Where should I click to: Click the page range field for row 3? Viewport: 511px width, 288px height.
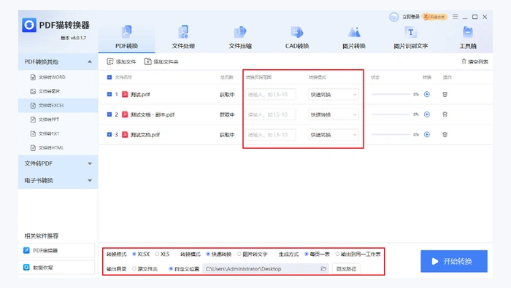pos(271,135)
